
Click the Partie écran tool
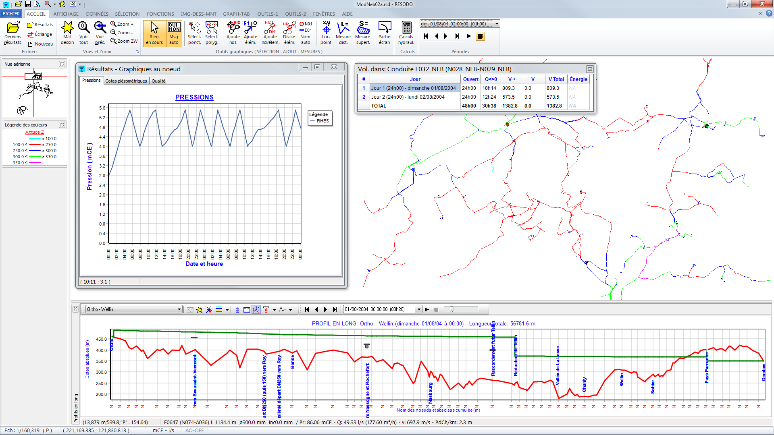coord(384,33)
